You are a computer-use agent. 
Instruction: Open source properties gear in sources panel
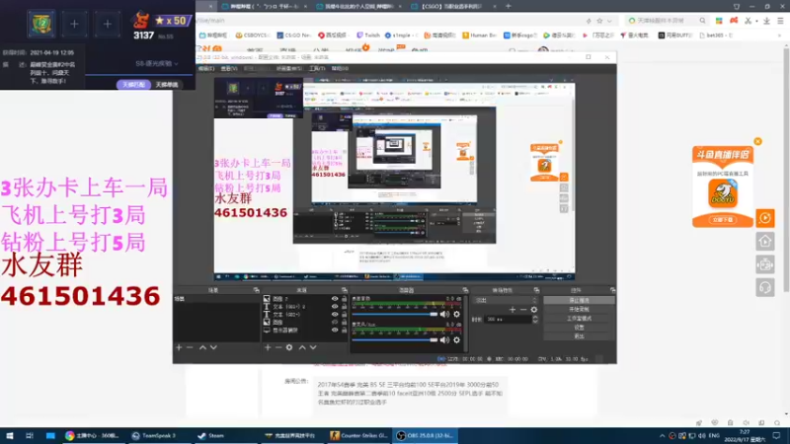pos(289,347)
